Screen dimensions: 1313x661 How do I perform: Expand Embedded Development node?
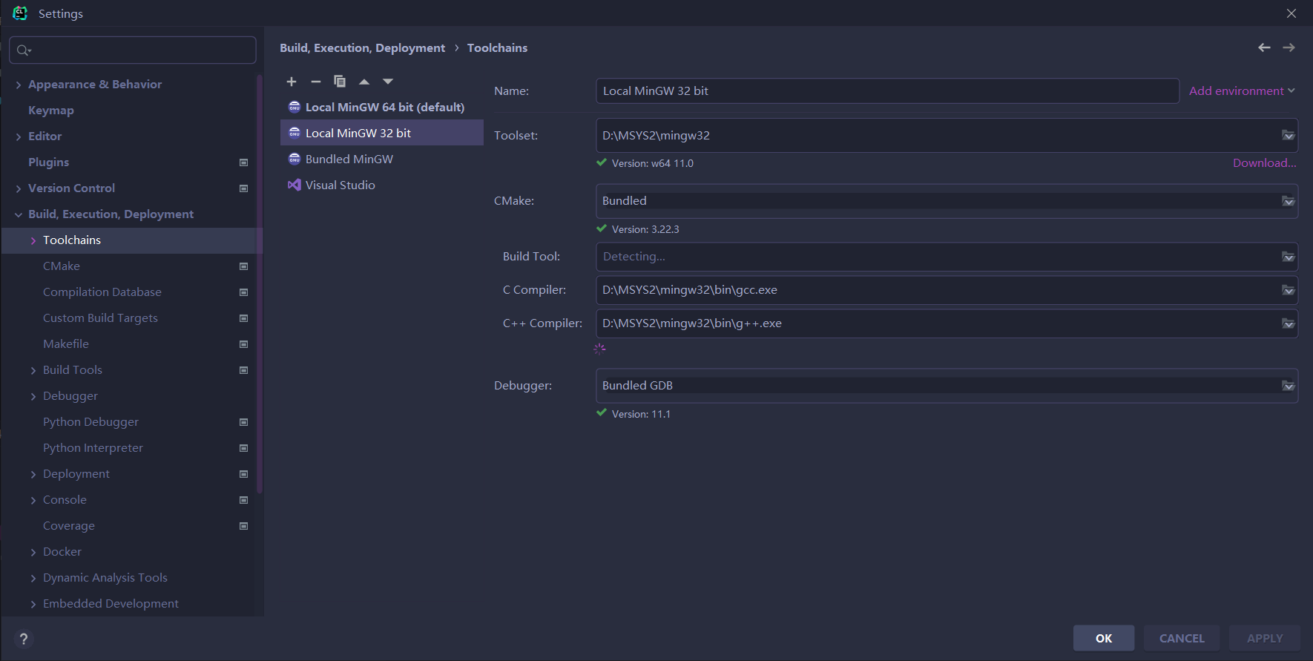(x=33, y=605)
